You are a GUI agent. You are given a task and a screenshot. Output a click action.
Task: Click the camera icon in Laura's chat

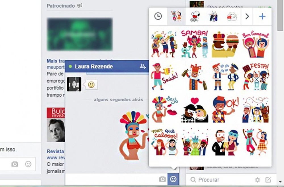click(162, 179)
